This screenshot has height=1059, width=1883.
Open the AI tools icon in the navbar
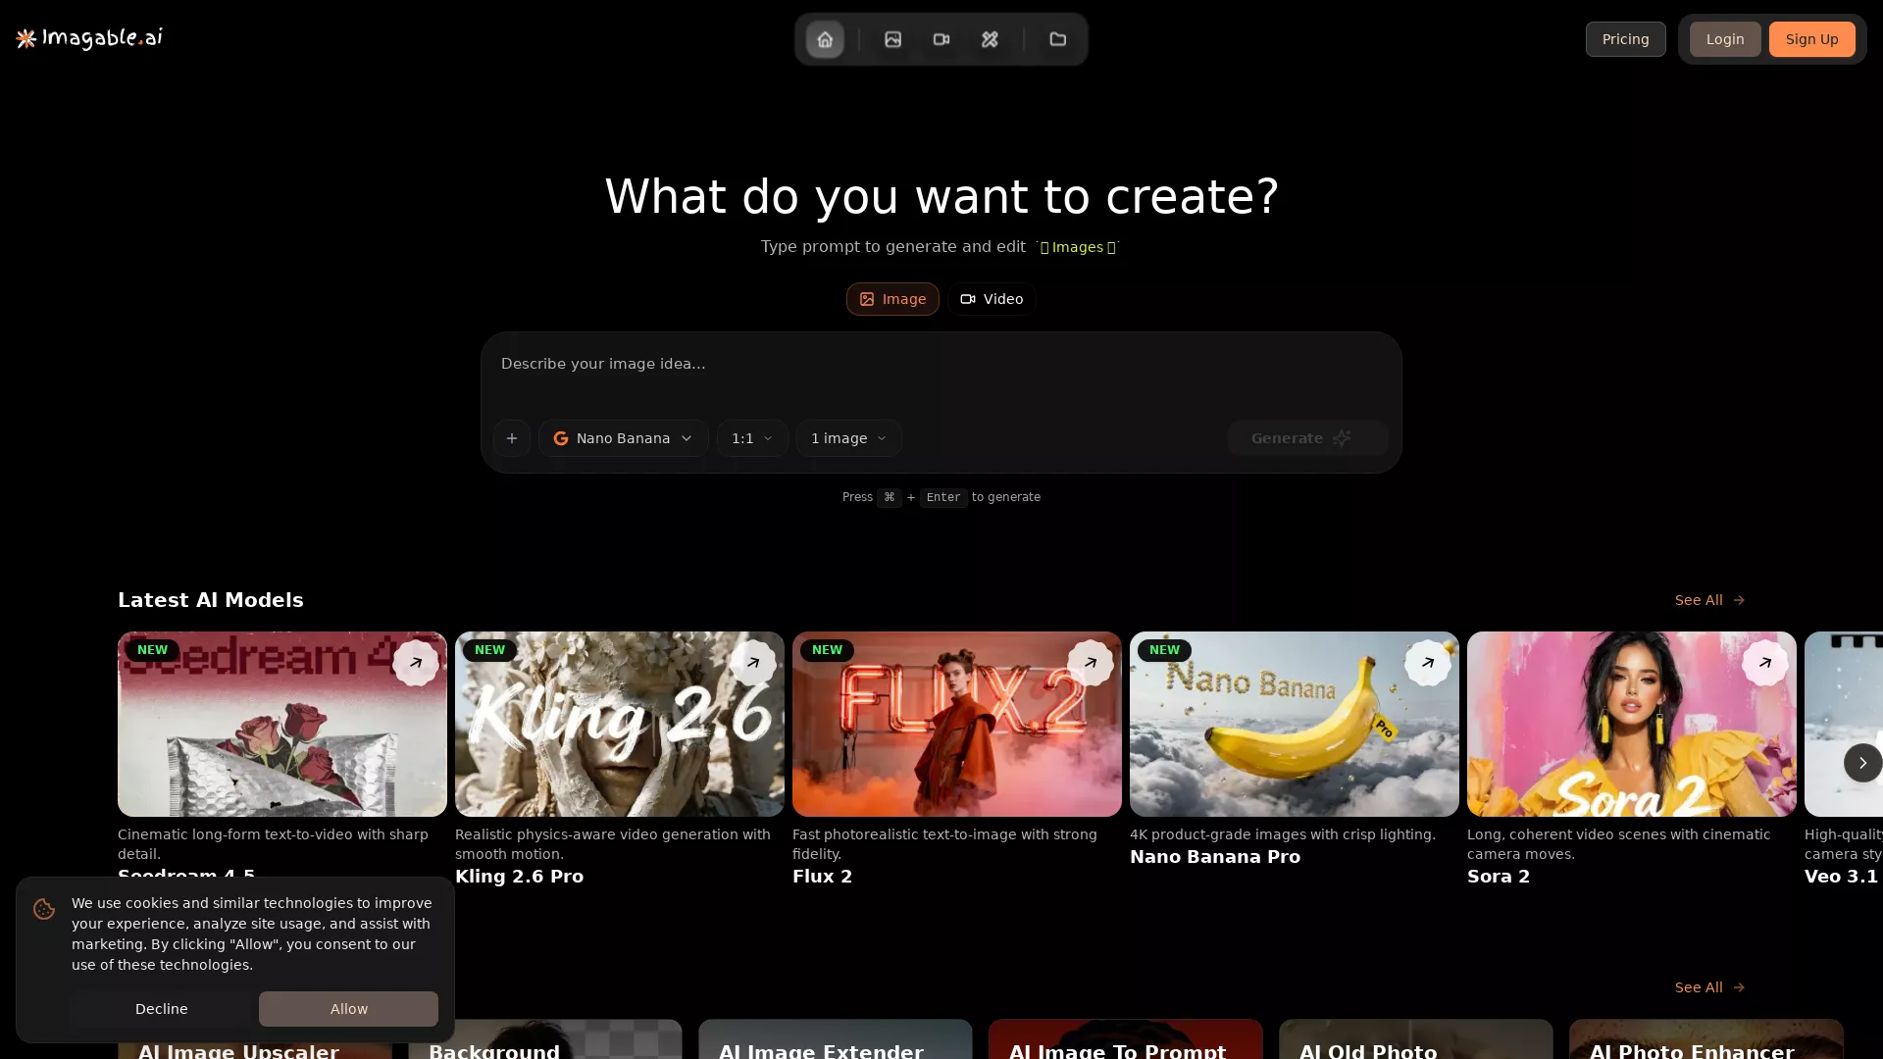[991, 39]
